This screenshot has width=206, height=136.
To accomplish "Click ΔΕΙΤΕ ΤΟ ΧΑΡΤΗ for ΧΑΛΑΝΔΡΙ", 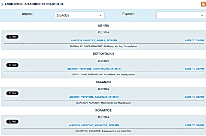I will (x=194, y=97).
